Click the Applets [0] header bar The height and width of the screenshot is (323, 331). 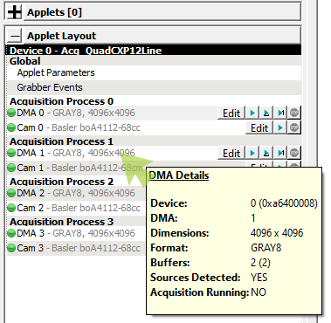(162, 12)
